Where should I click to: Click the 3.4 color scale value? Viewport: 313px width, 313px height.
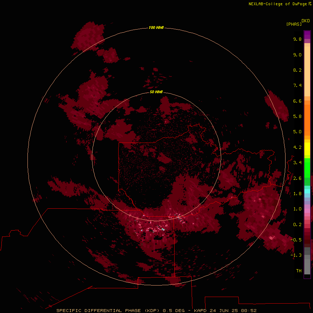(x=297, y=163)
